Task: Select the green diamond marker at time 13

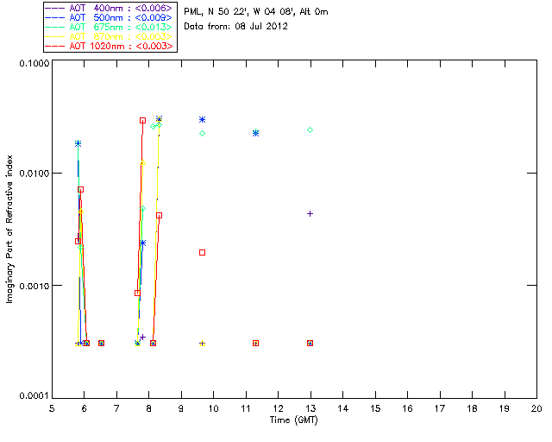Action: pyautogui.click(x=310, y=129)
